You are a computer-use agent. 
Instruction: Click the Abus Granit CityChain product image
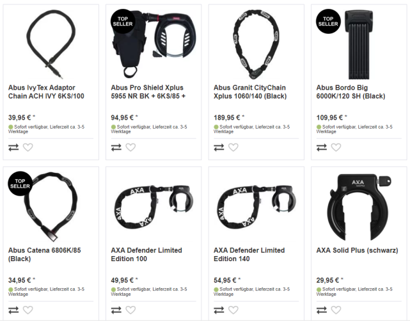[x=256, y=45]
